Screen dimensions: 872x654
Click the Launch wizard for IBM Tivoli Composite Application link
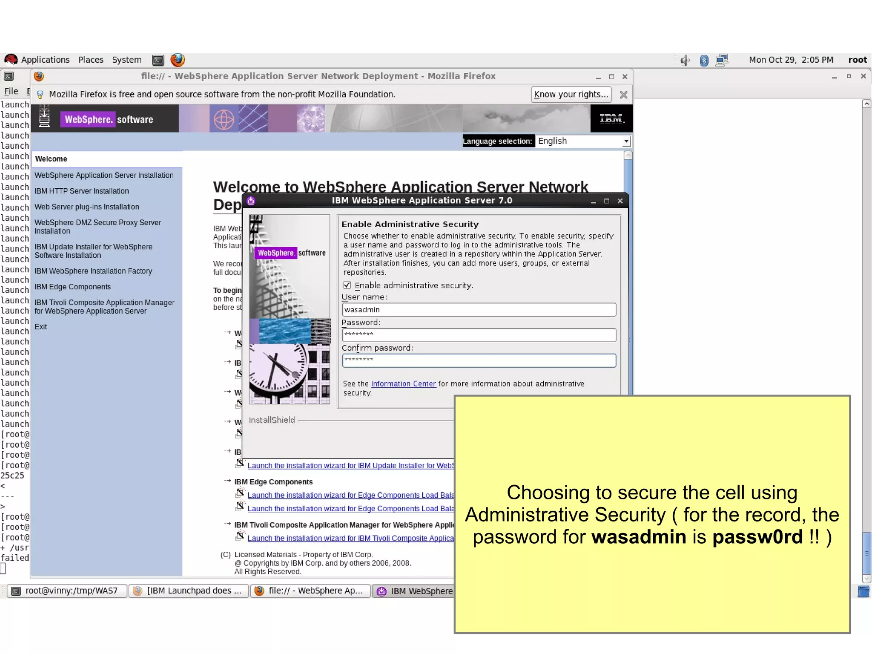pos(351,538)
